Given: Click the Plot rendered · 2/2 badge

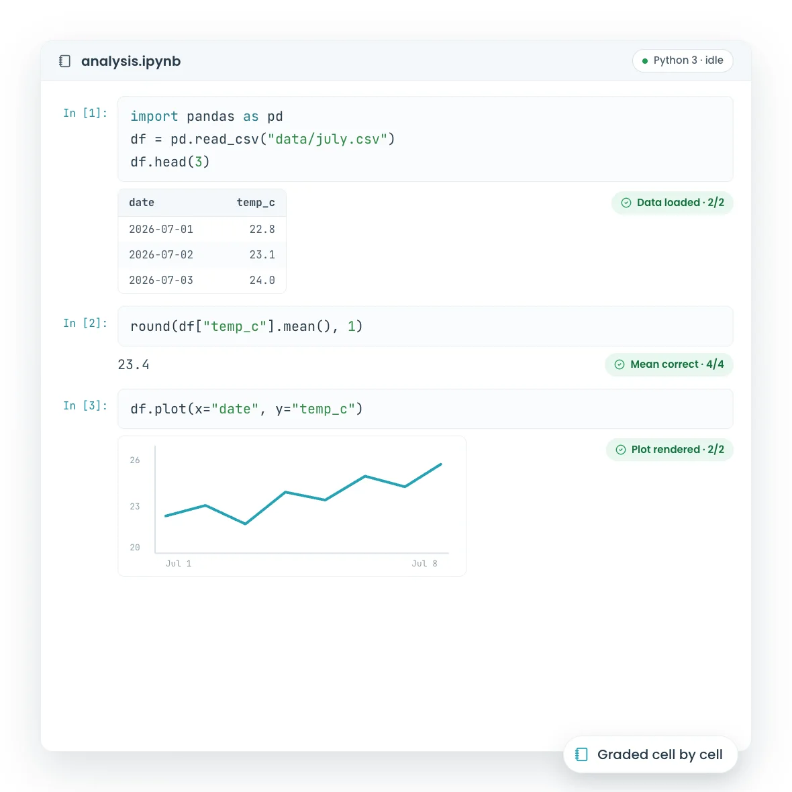Looking at the screenshot, I should [669, 450].
